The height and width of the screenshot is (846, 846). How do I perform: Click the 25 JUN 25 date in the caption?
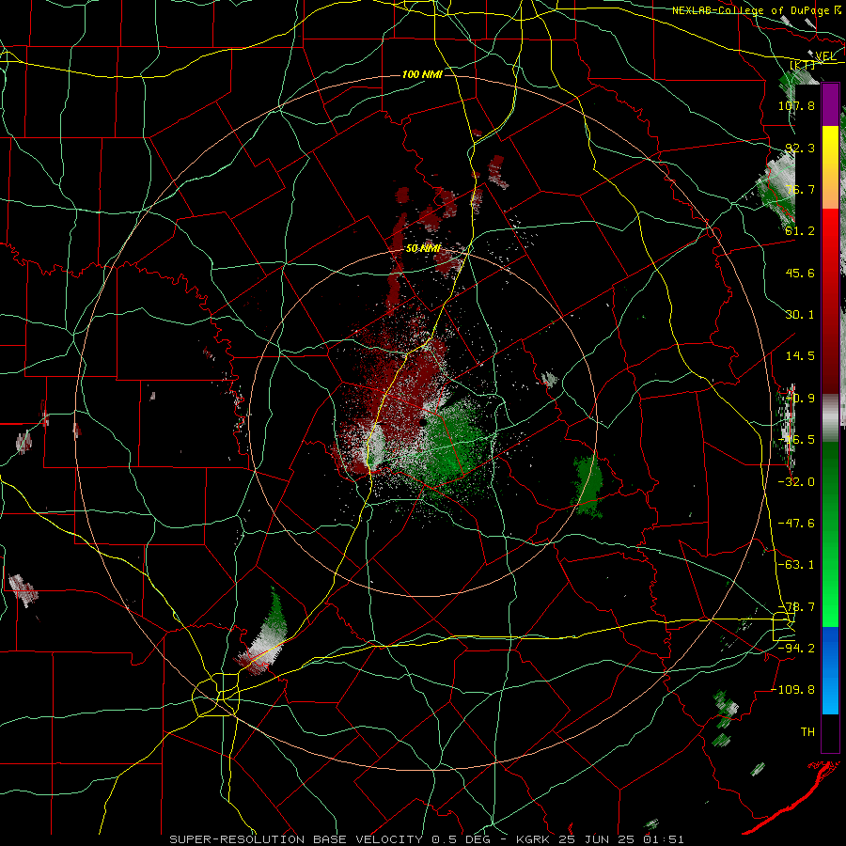point(598,839)
